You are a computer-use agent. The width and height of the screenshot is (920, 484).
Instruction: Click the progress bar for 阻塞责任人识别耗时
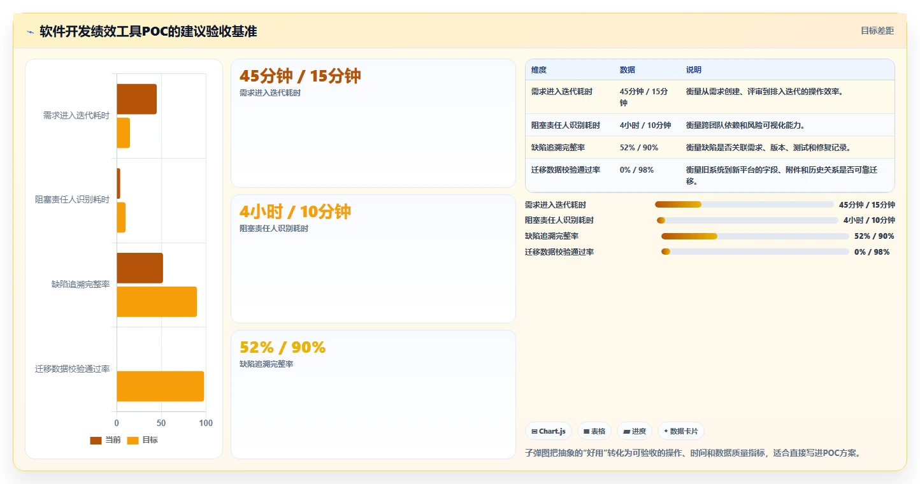[747, 220]
